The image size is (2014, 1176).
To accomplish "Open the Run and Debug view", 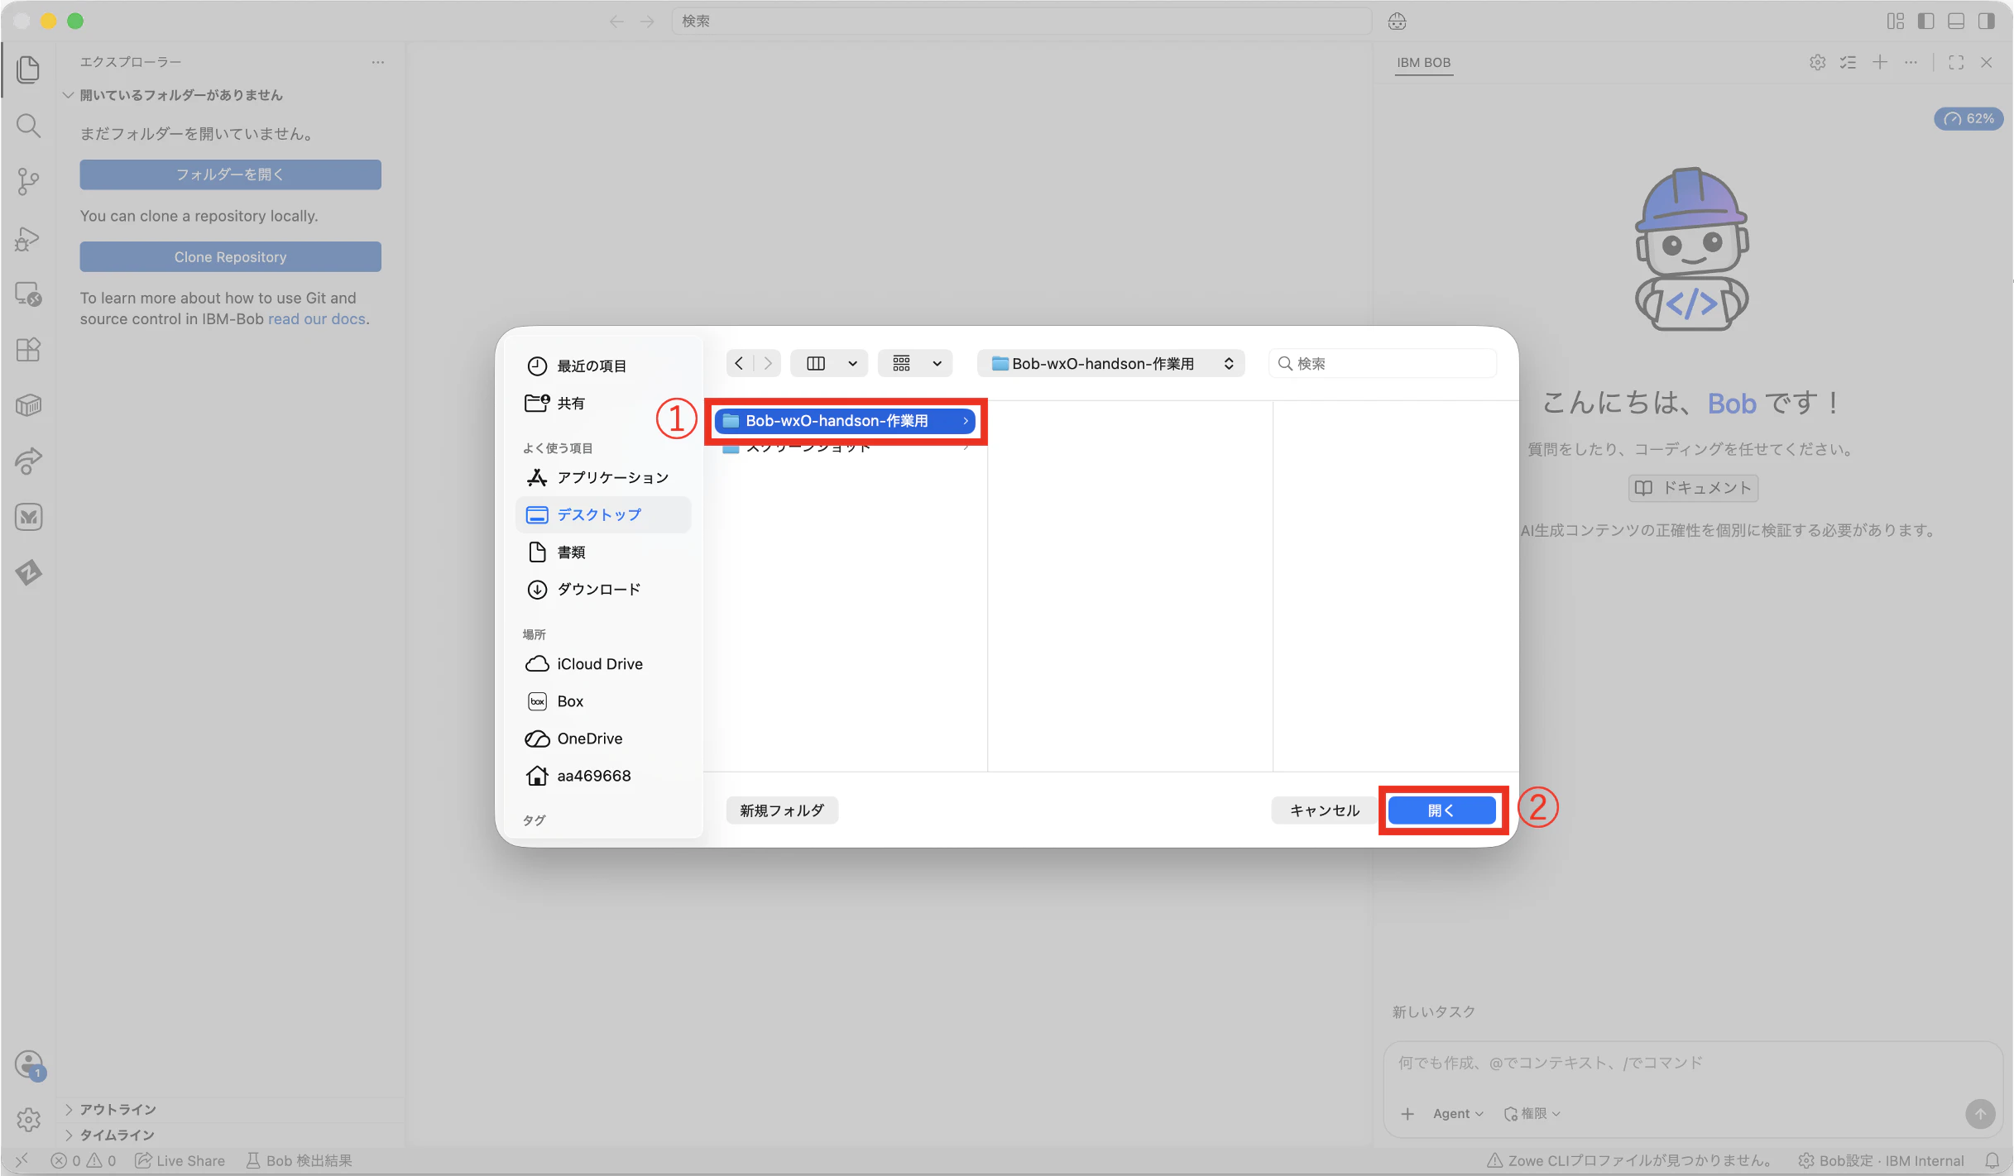I will point(28,239).
